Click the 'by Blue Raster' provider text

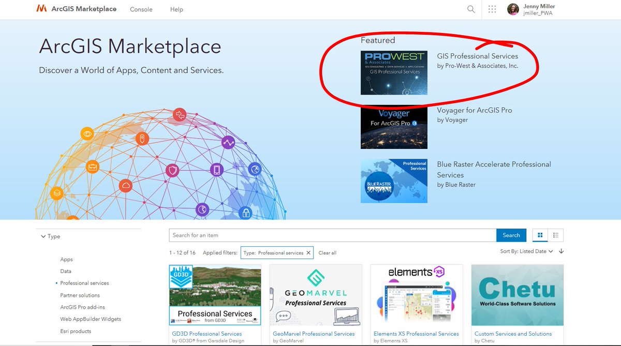pyautogui.click(x=456, y=185)
